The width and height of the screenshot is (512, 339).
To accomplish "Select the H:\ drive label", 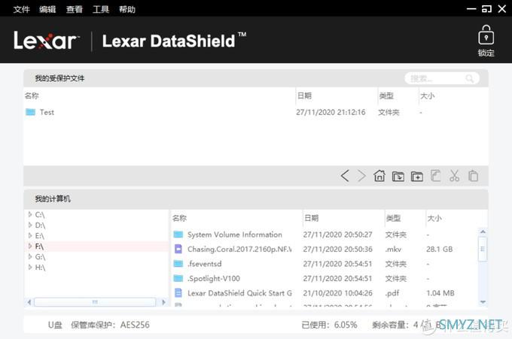I will coord(40,267).
